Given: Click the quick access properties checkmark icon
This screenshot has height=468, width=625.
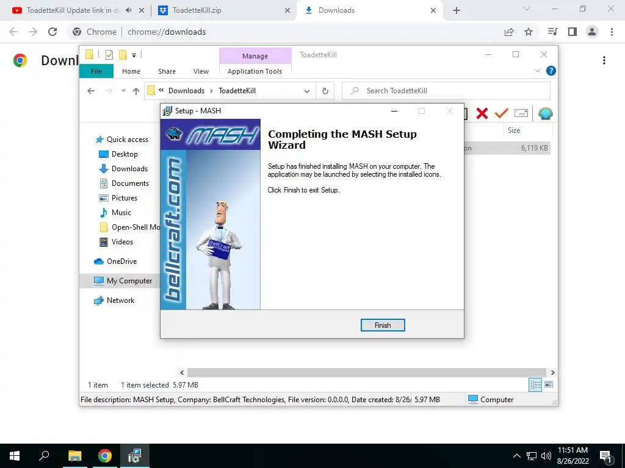Looking at the screenshot, I should click(x=109, y=55).
